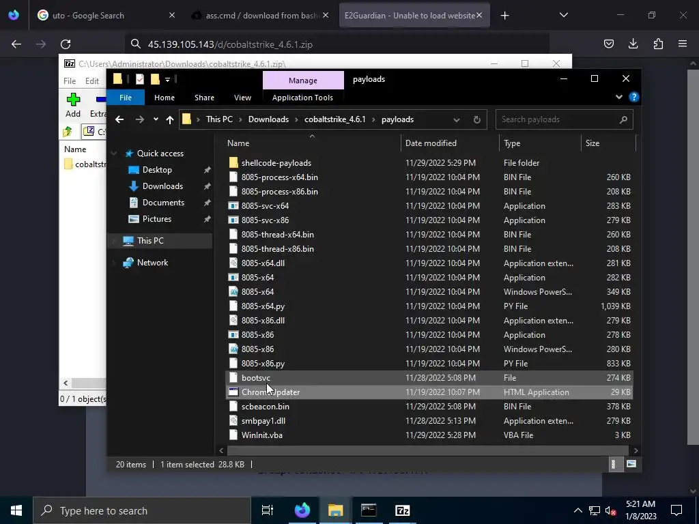Open notification center icon
Image resolution: width=699 pixels, height=524 pixels.
676,510
